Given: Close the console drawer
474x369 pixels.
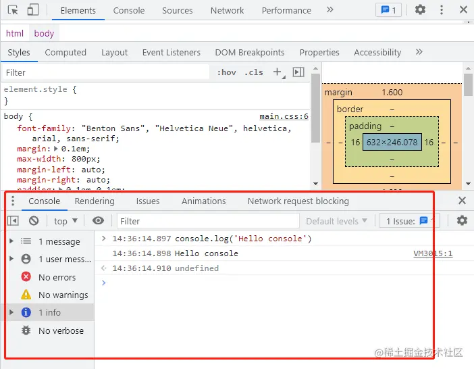Looking at the screenshot, I should [462, 200].
